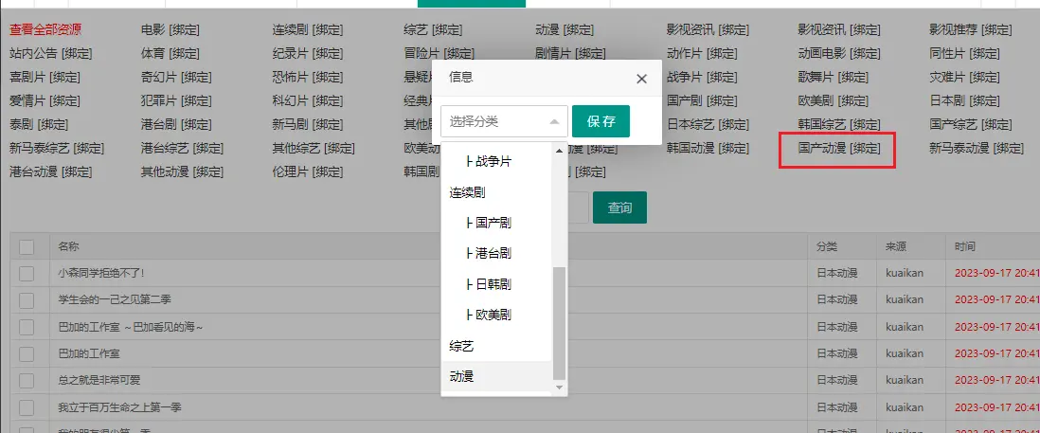Pick 综艺 option in the dropdown list
The image size is (1040, 433).
(462, 346)
